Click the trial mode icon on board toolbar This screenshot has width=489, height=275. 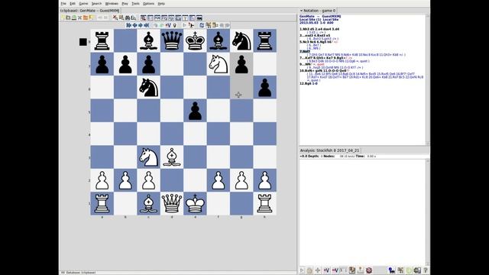[192, 25]
